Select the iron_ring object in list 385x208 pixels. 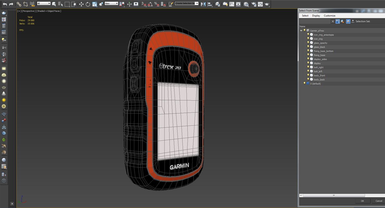pos(318,39)
